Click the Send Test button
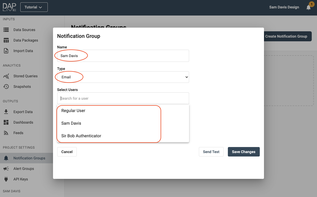 point(211,152)
